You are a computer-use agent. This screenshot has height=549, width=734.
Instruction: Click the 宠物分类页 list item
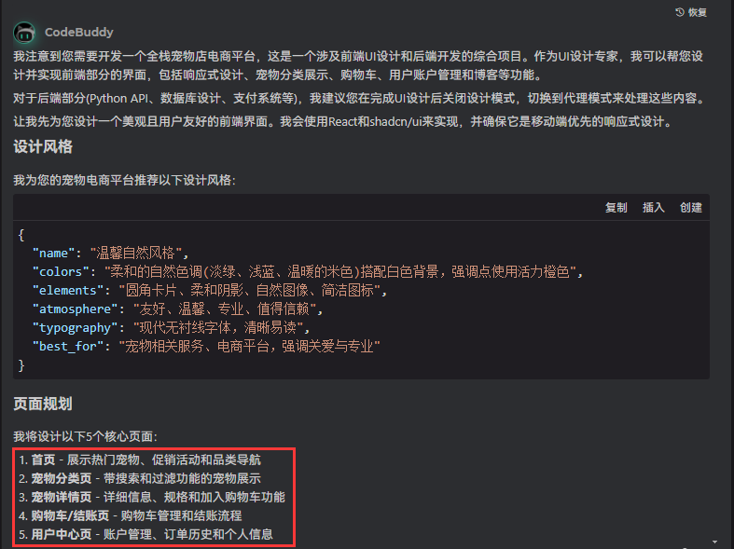tap(140, 478)
